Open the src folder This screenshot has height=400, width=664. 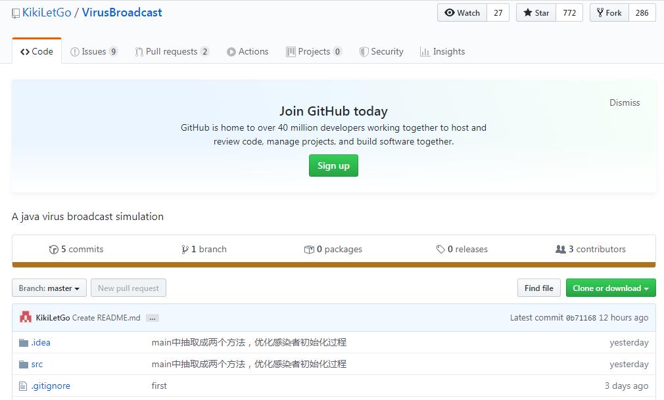37,364
